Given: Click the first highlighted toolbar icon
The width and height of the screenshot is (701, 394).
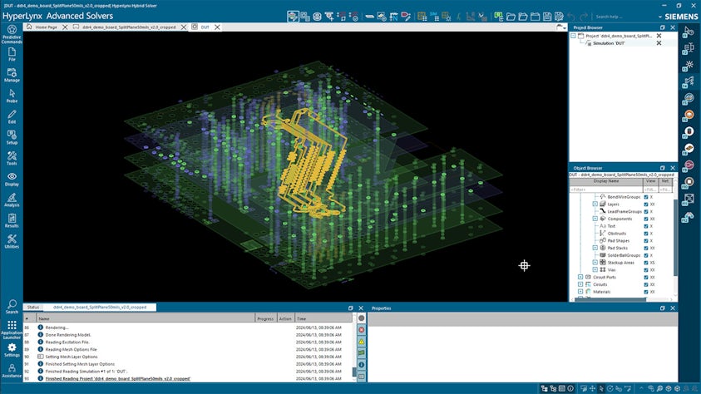Looking at the screenshot, I should pyautogui.click(x=293, y=17).
